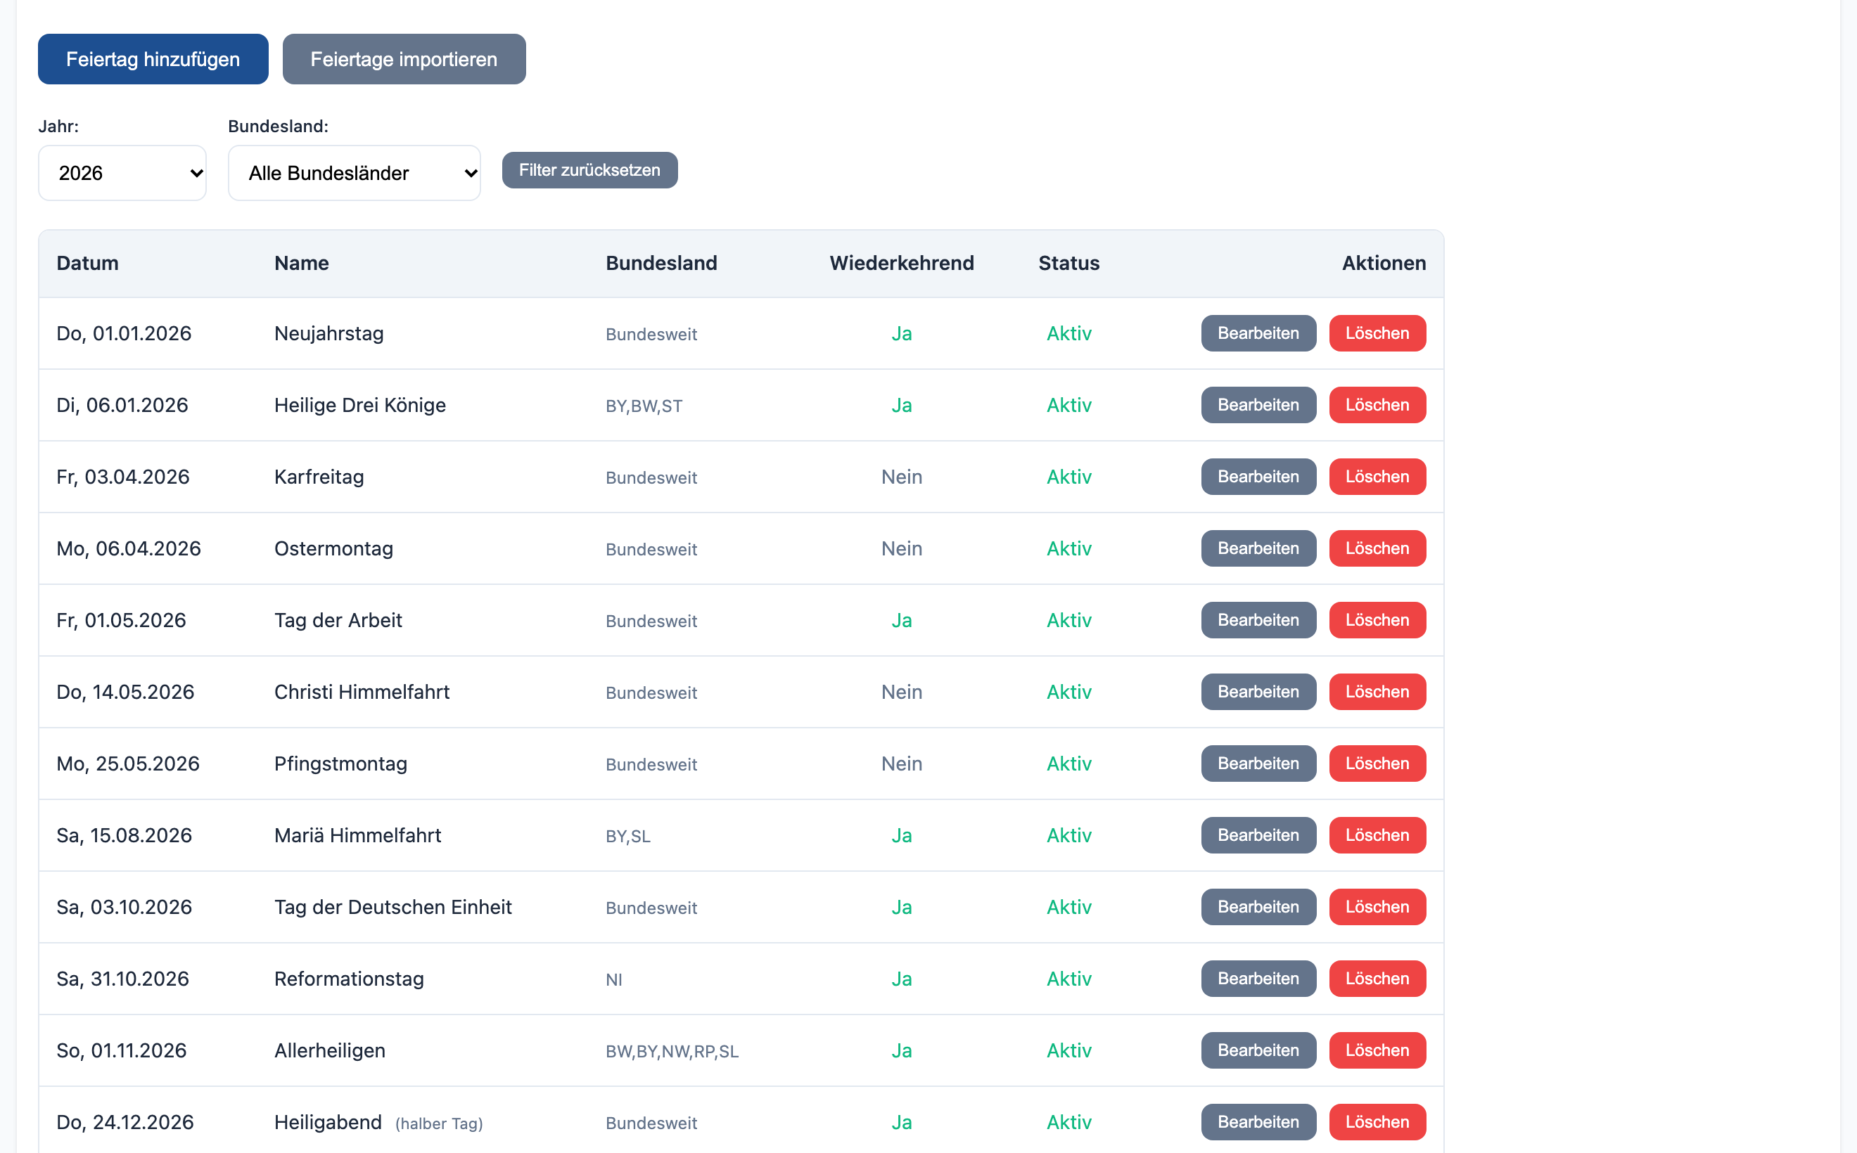Edit the Pfingstmontag holiday
Viewport: 1857px width, 1153px height.
point(1258,764)
